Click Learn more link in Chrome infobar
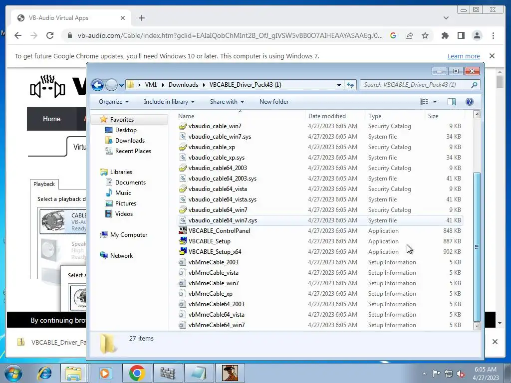This screenshot has width=511, height=383. coord(464,56)
